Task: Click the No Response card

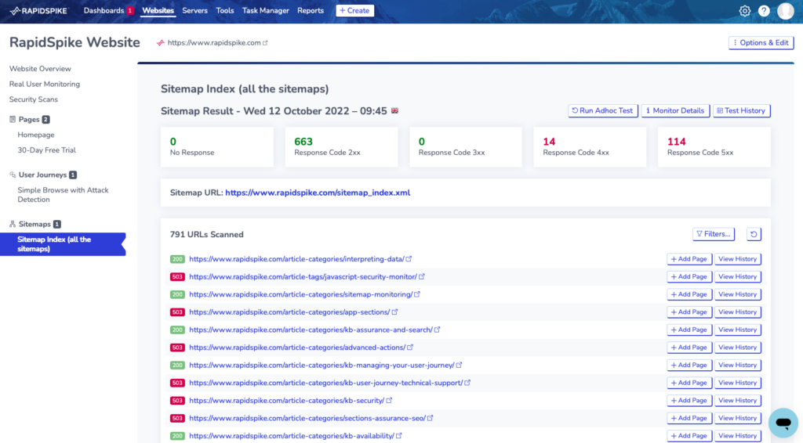Action: [216, 146]
